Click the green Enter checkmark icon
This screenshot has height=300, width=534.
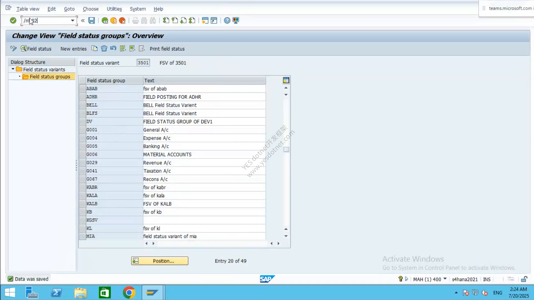tap(13, 21)
